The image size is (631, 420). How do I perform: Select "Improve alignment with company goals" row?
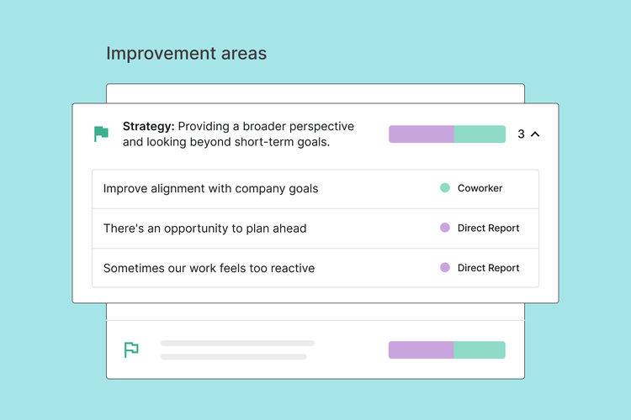[210, 188]
